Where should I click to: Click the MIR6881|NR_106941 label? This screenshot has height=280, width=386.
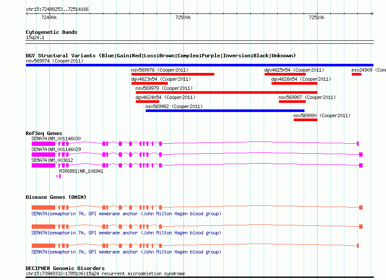pos(81,171)
